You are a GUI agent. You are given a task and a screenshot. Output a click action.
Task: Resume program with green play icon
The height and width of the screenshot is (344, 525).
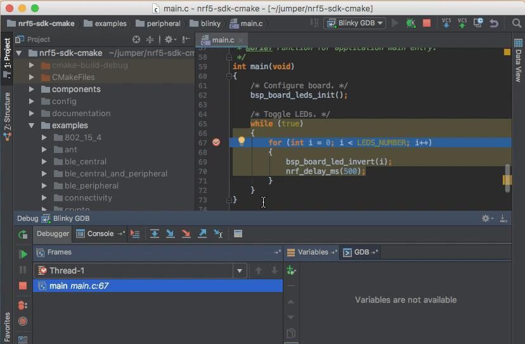pyautogui.click(x=23, y=254)
